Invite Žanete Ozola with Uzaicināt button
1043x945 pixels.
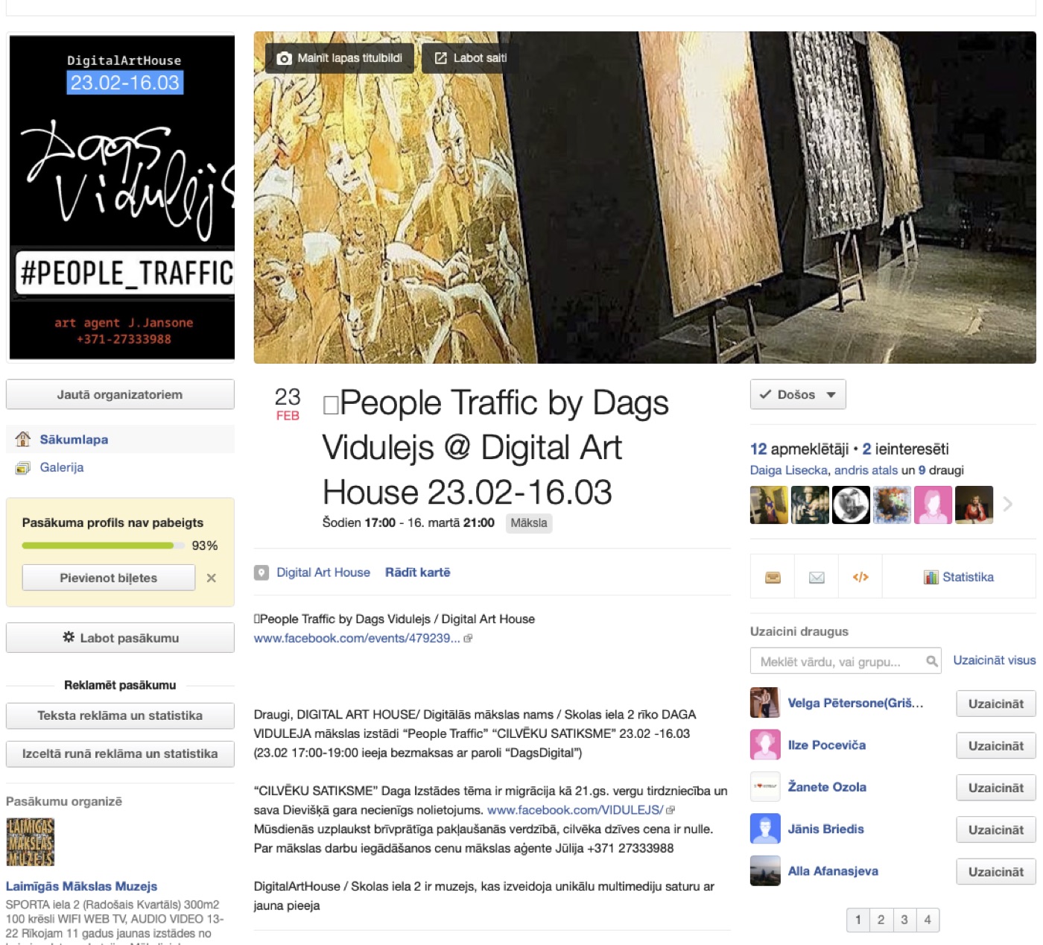click(x=996, y=788)
